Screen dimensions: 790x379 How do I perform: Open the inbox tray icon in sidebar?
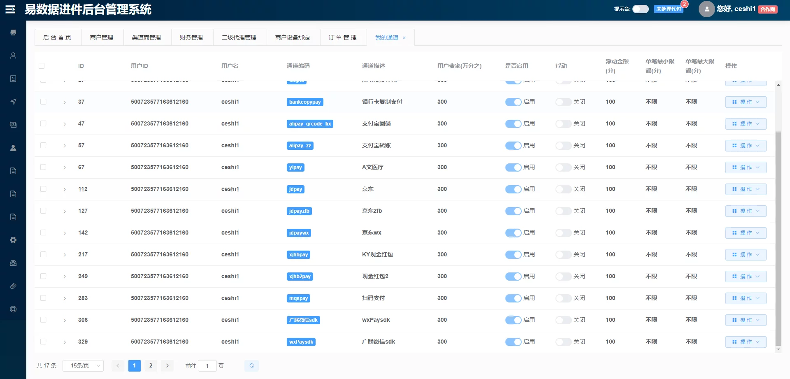point(13,263)
